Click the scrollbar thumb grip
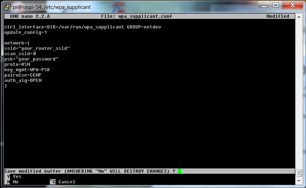Image resolution: width=306 pixels, height=188 pixels. pyautogui.click(x=299, y=173)
